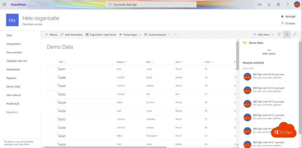Click the Ho site logo tile

coord(12,20)
